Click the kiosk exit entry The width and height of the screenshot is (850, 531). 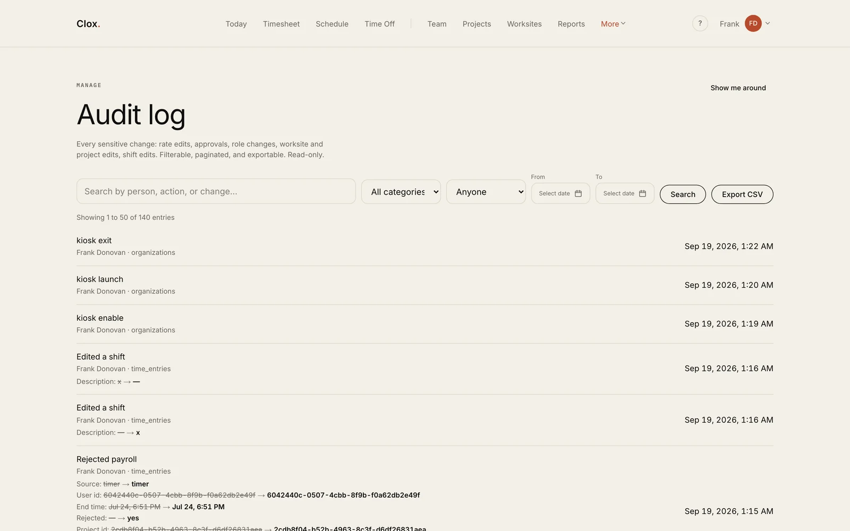coord(425,246)
